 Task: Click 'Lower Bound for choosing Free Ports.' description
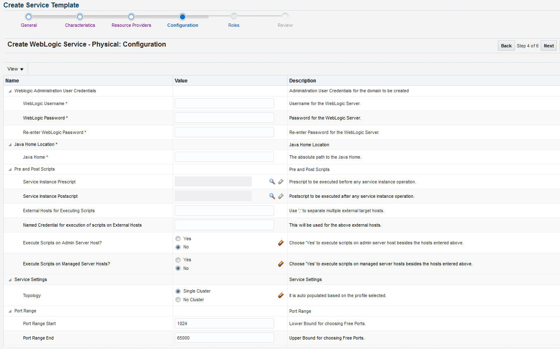(327, 324)
